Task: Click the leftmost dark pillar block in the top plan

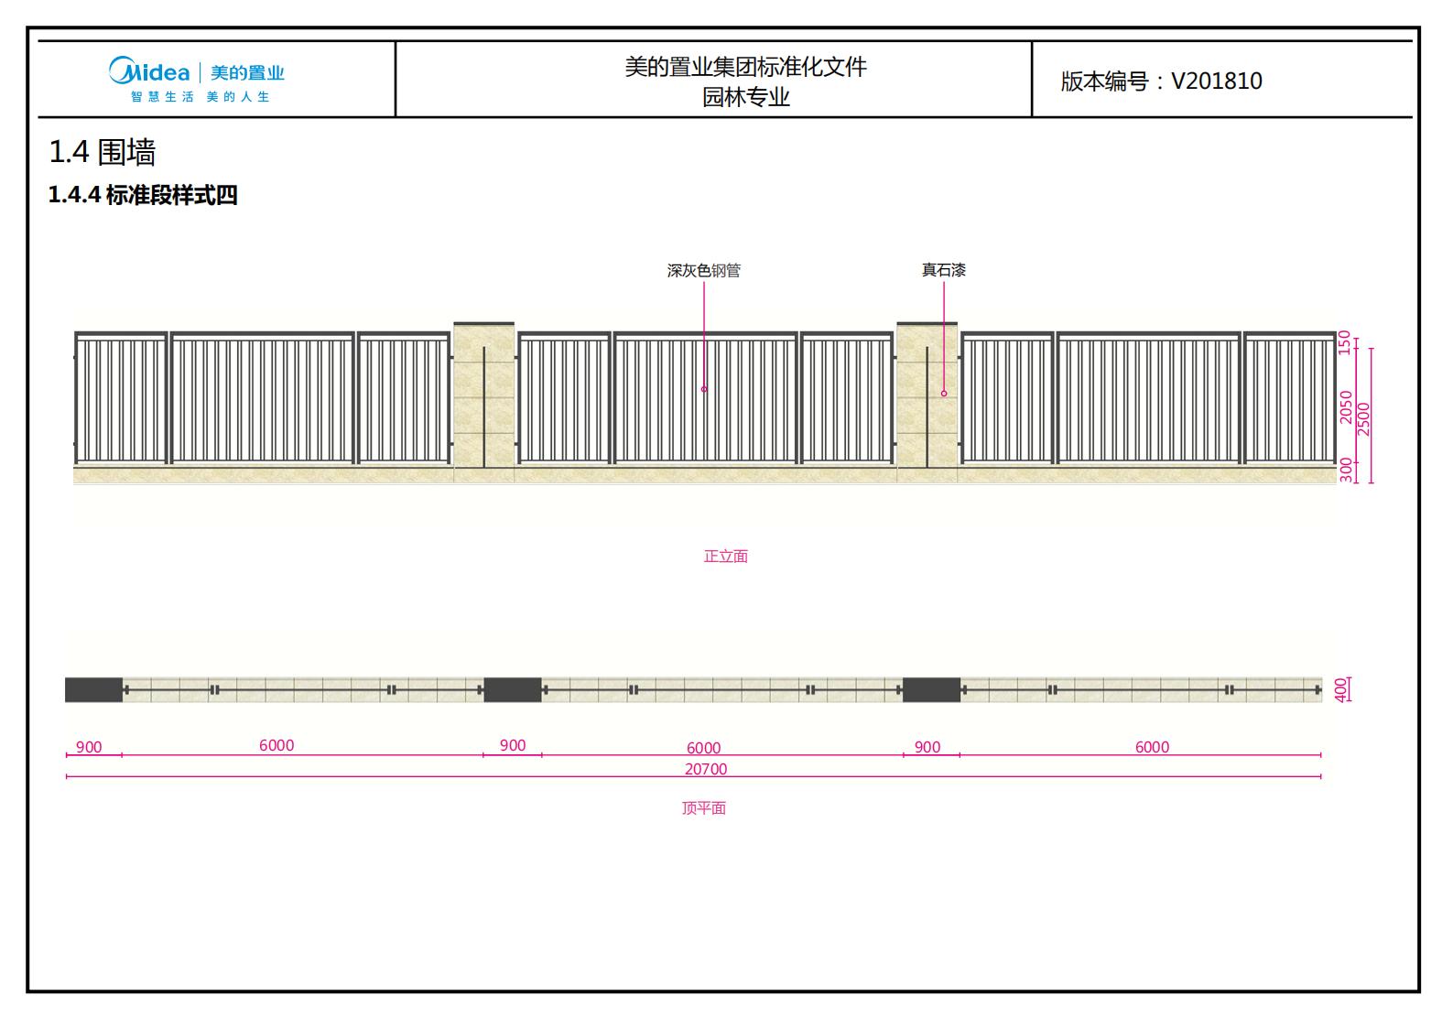Action: pyautogui.click(x=93, y=690)
